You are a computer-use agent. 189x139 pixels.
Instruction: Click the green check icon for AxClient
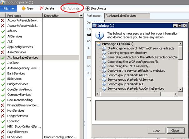click(x=3, y=63)
